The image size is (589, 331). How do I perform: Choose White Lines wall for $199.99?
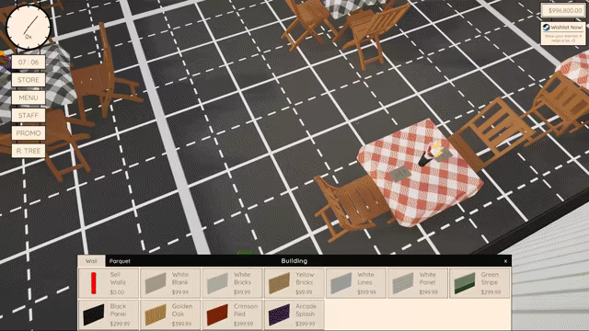coord(356,283)
